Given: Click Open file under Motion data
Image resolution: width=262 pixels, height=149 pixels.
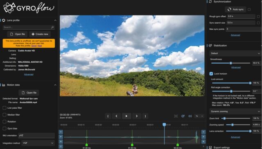Looking at the screenshot, I should (x=29, y=93).
